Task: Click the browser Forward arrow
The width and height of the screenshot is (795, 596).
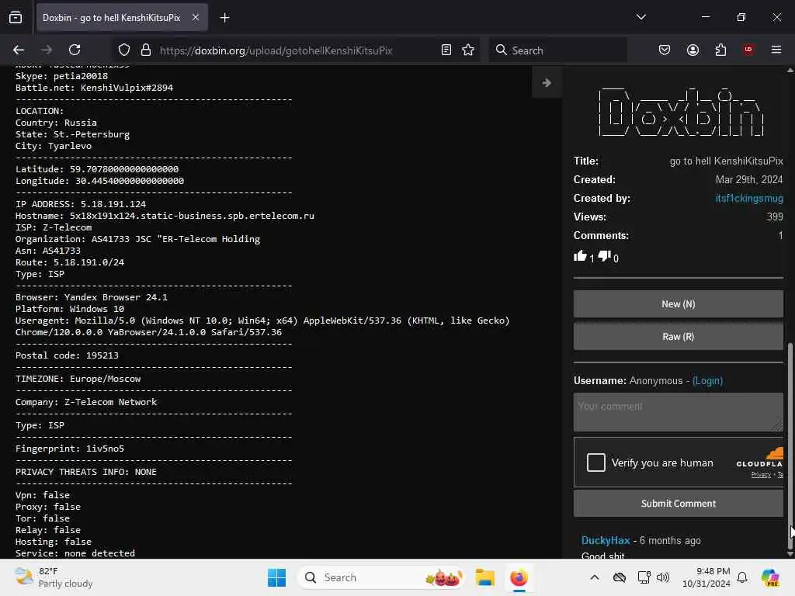Action: (47, 50)
